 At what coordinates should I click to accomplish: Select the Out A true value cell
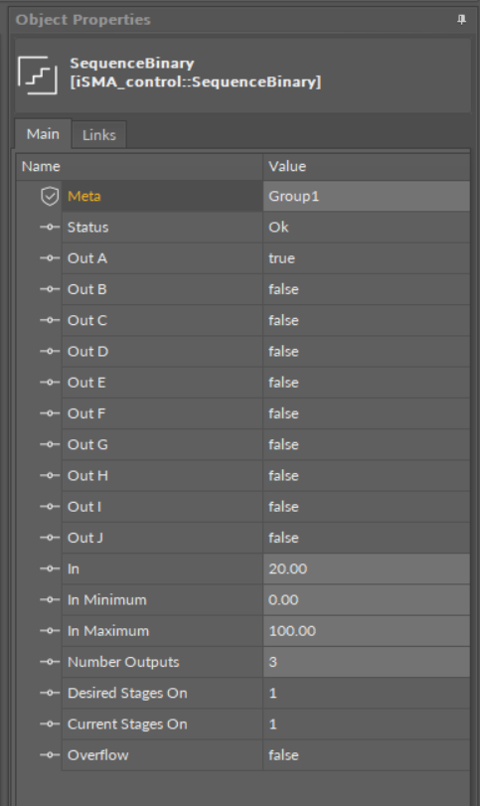click(367, 258)
